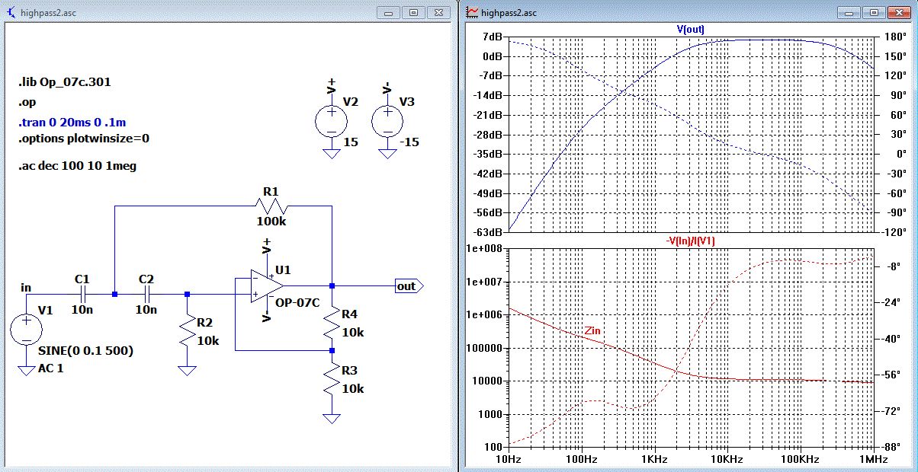Click the .lib Op_07c.301 directive
The height and width of the screenshot is (472, 918).
point(65,82)
